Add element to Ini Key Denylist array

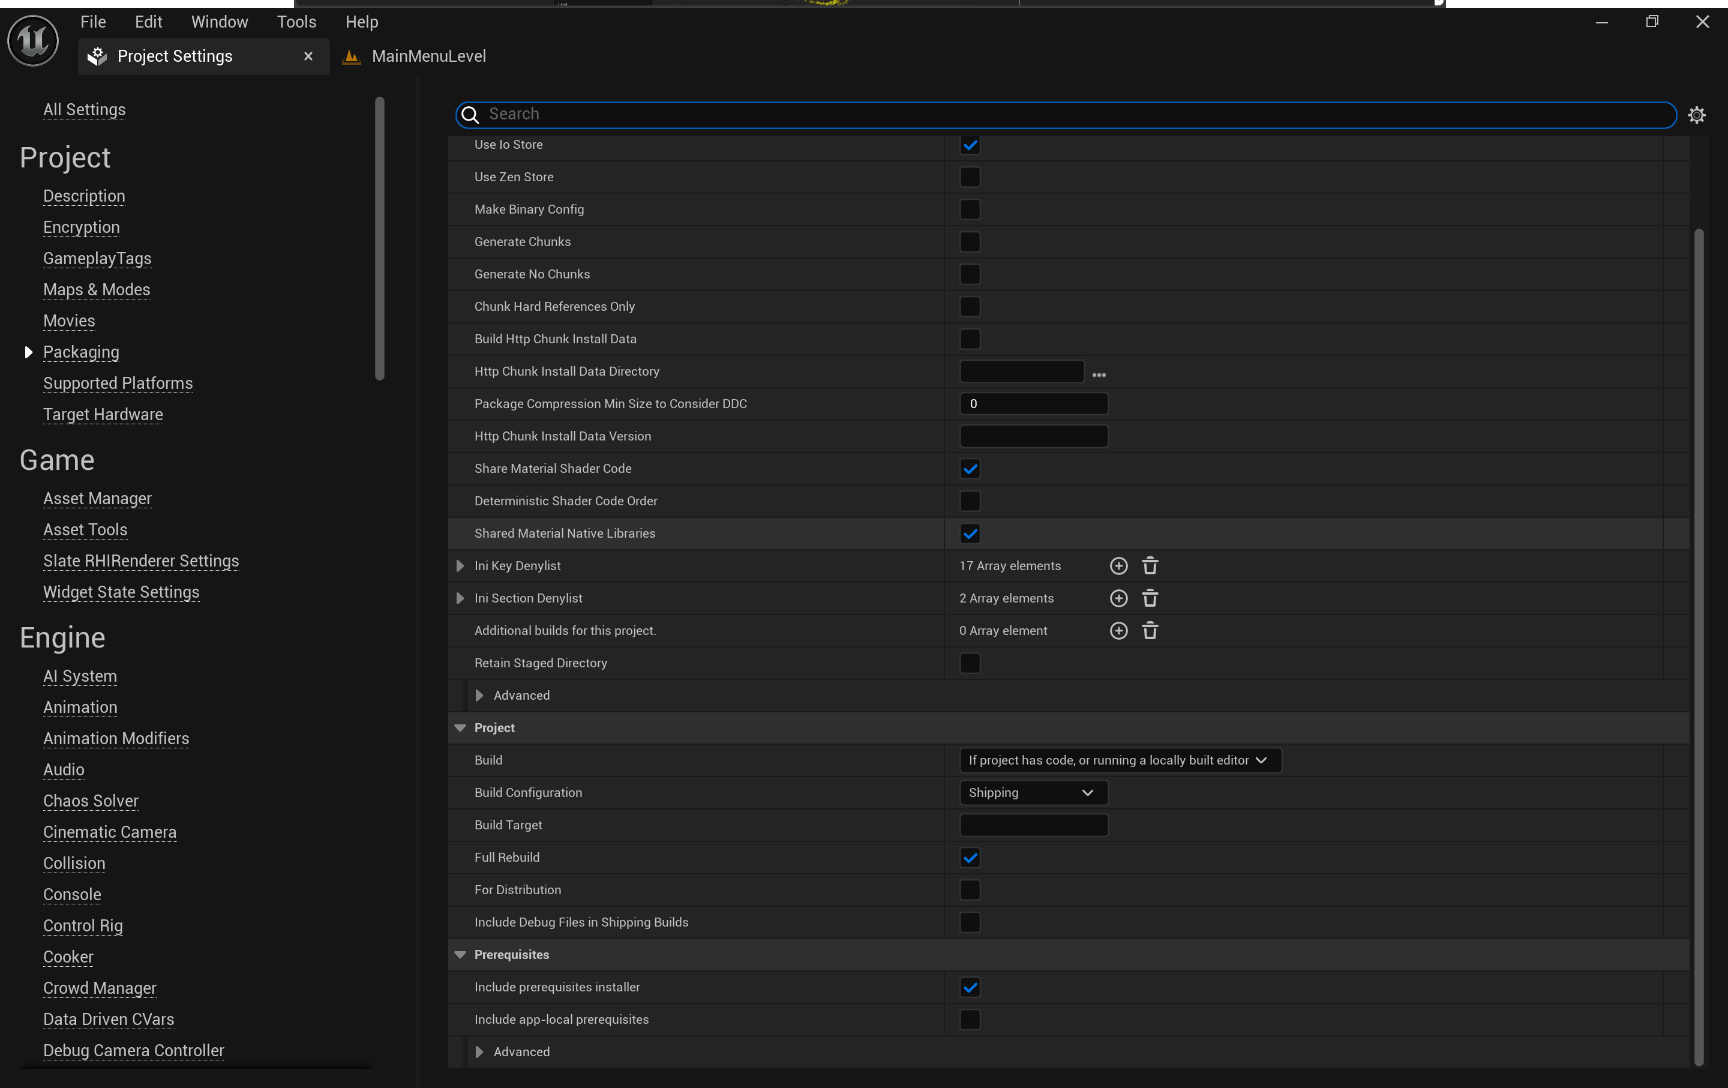(1118, 565)
